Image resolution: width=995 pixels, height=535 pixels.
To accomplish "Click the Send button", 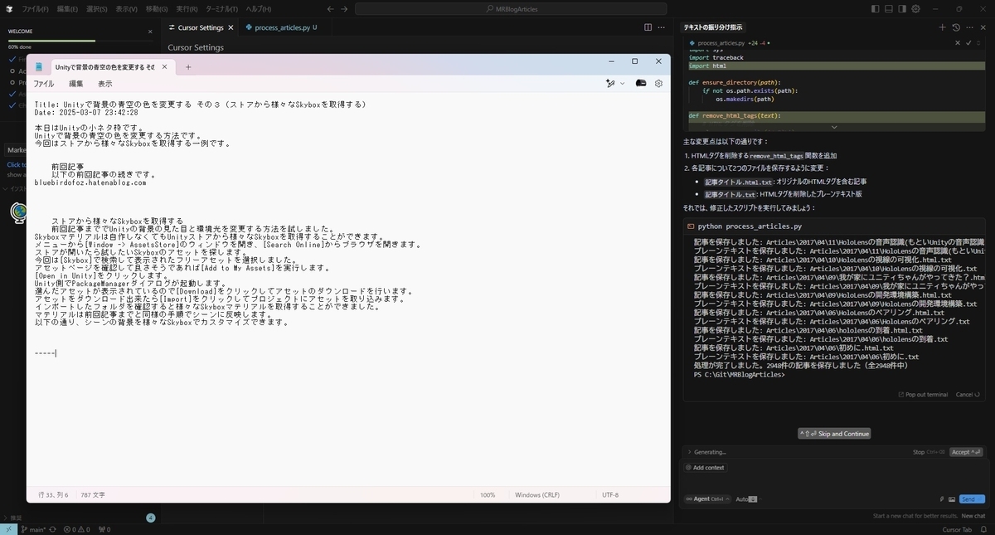I will [972, 499].
